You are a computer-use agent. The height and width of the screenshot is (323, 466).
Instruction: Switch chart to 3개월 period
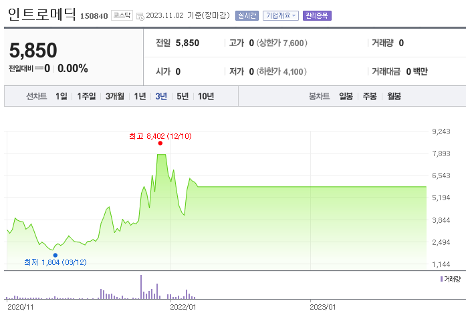click(115, 96)
